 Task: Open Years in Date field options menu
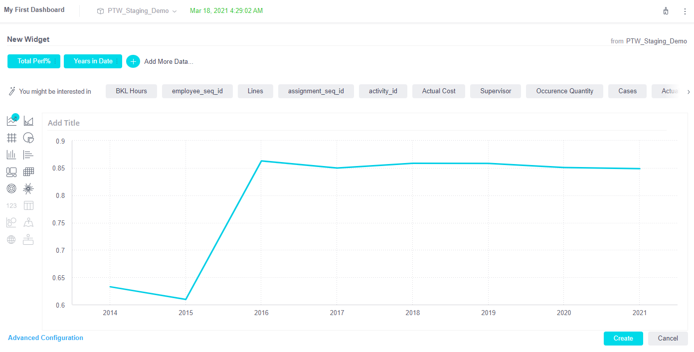(117, 61)
